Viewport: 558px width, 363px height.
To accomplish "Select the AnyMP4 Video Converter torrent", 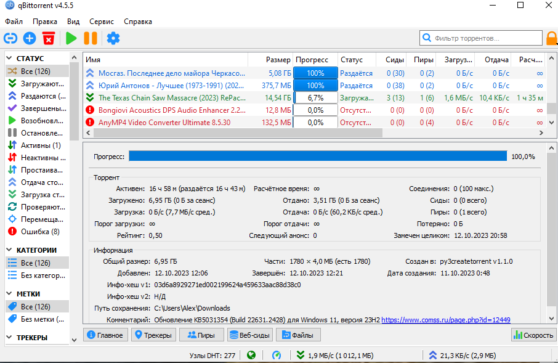I will click(x=315, y=122).
